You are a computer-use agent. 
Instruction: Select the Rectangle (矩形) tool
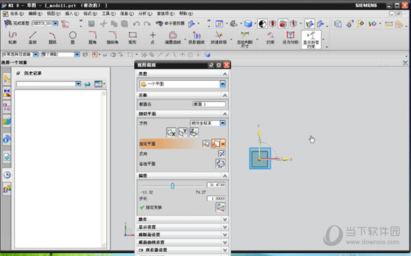(x=132, y=38)
